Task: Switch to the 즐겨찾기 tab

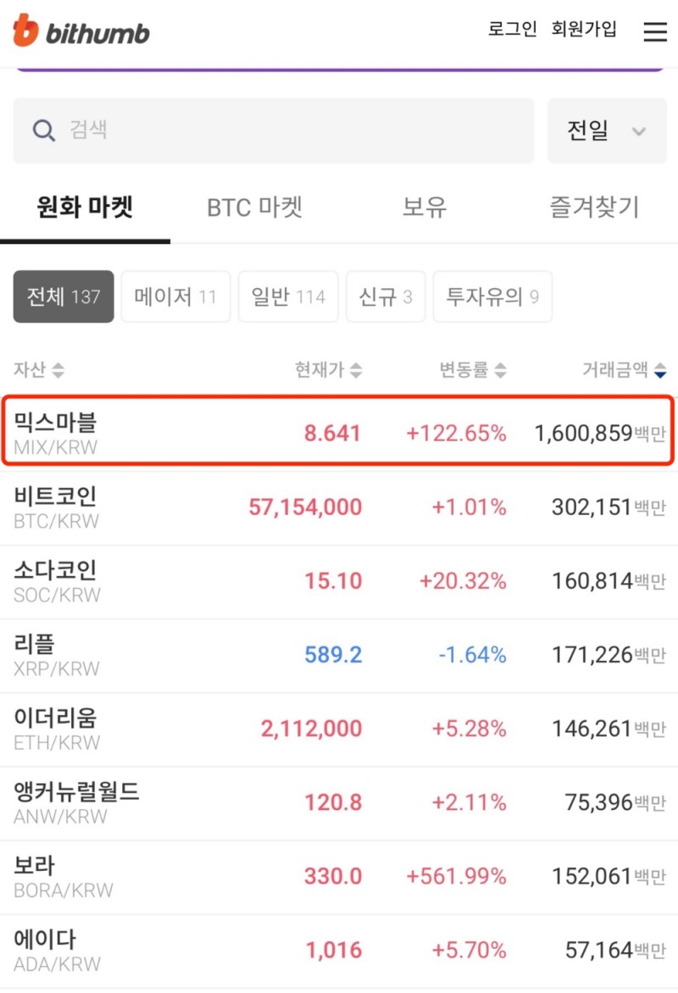Action: click(x=593, y=208)
